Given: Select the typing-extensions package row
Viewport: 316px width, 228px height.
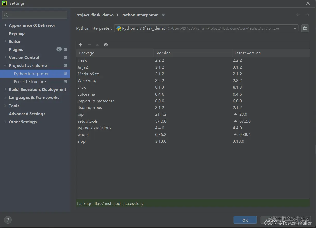Looking at the screenshot, I should (193, 128).
